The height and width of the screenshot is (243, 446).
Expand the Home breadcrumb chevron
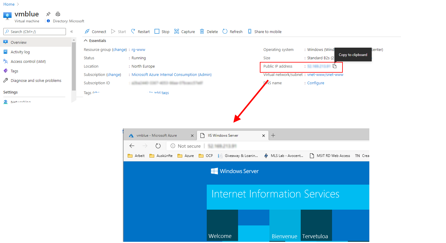(17, 4)
